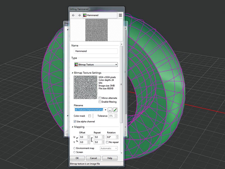This screenshot has width=225, height=169.
Task: Click the OK button
Action: (x=77, y=158)
